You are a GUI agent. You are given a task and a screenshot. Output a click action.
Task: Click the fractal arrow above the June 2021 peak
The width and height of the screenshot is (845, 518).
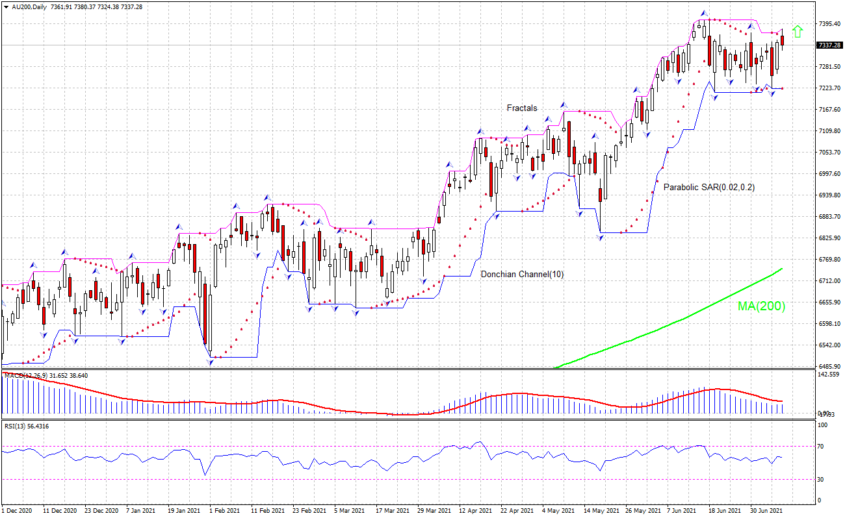pyautogui.click(x=703, y=13)
